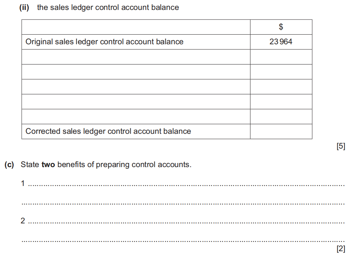Image resolution: width=350 pixels, height=257 pixels.
Task: Click the (ii) sales ledger heading text
Action: pos(108,8)
